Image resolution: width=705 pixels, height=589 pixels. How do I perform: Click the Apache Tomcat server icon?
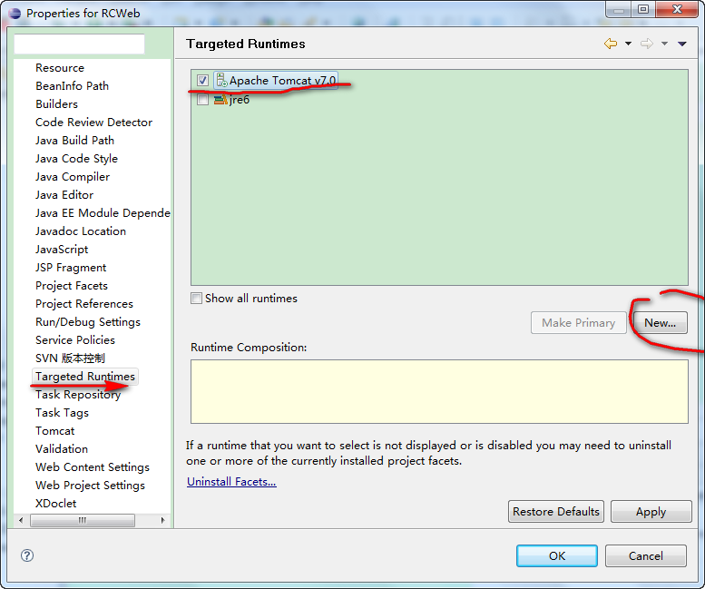(x=221, y=80)
